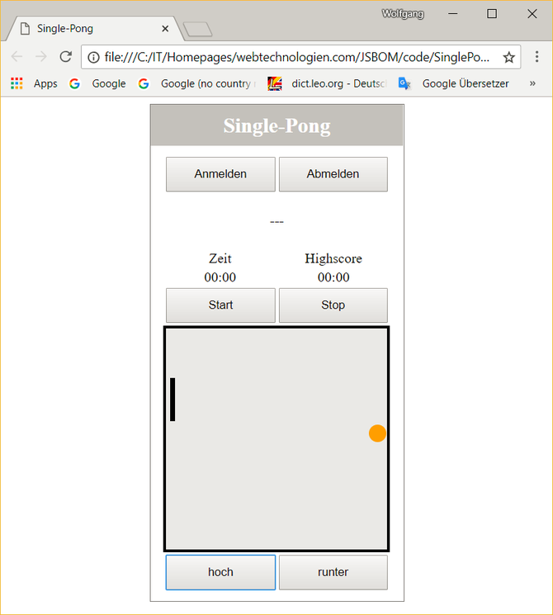Click the Anmelden button
The width and height of the screenshot is (553, 615).
[220, 174]
